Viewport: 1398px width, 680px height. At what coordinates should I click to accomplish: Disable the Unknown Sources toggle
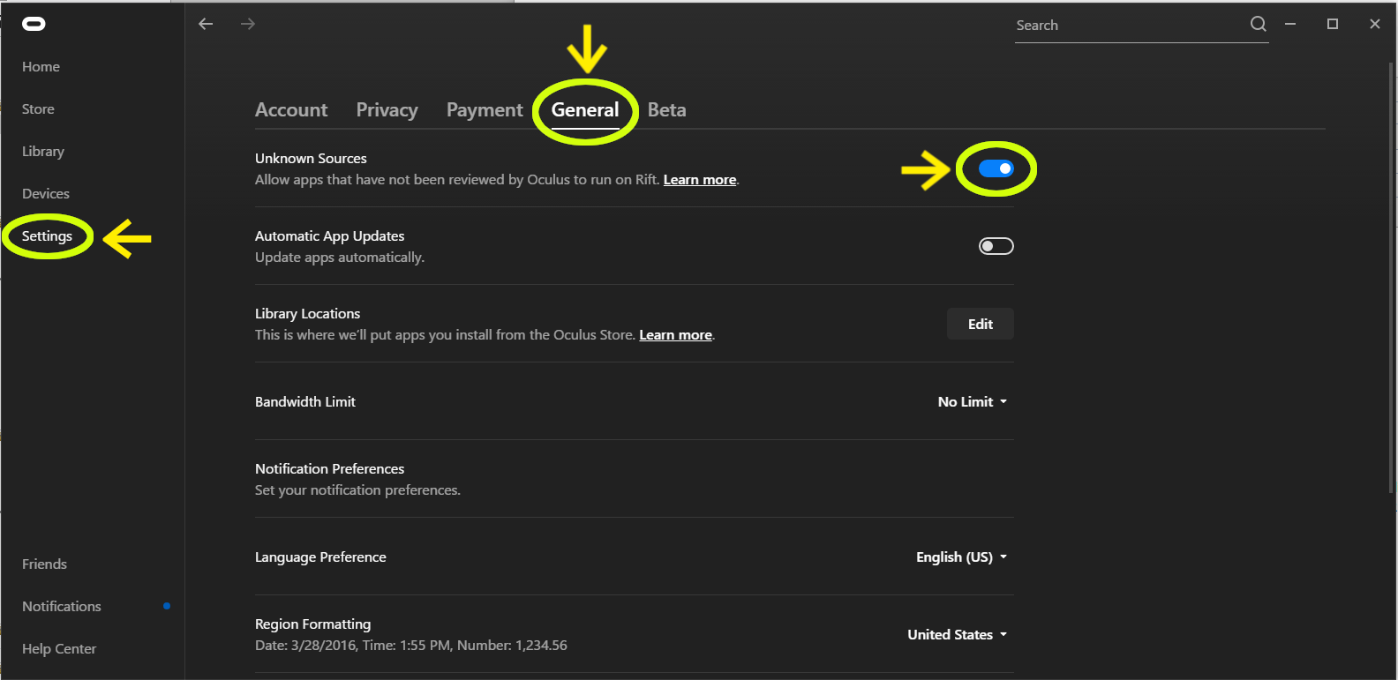[996, 168]
